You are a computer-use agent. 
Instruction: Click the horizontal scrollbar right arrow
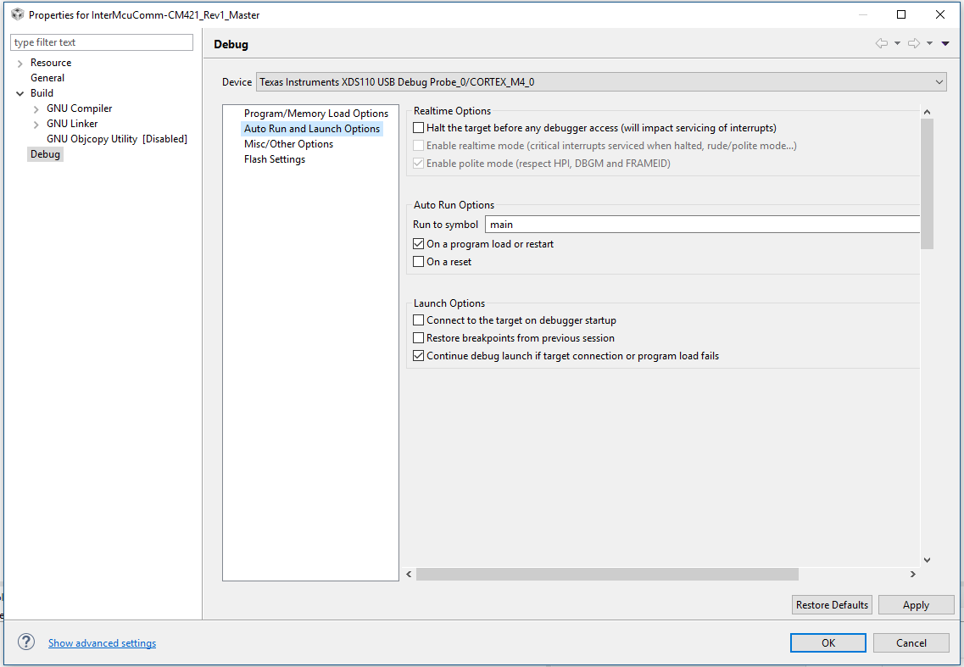(913, 574)
